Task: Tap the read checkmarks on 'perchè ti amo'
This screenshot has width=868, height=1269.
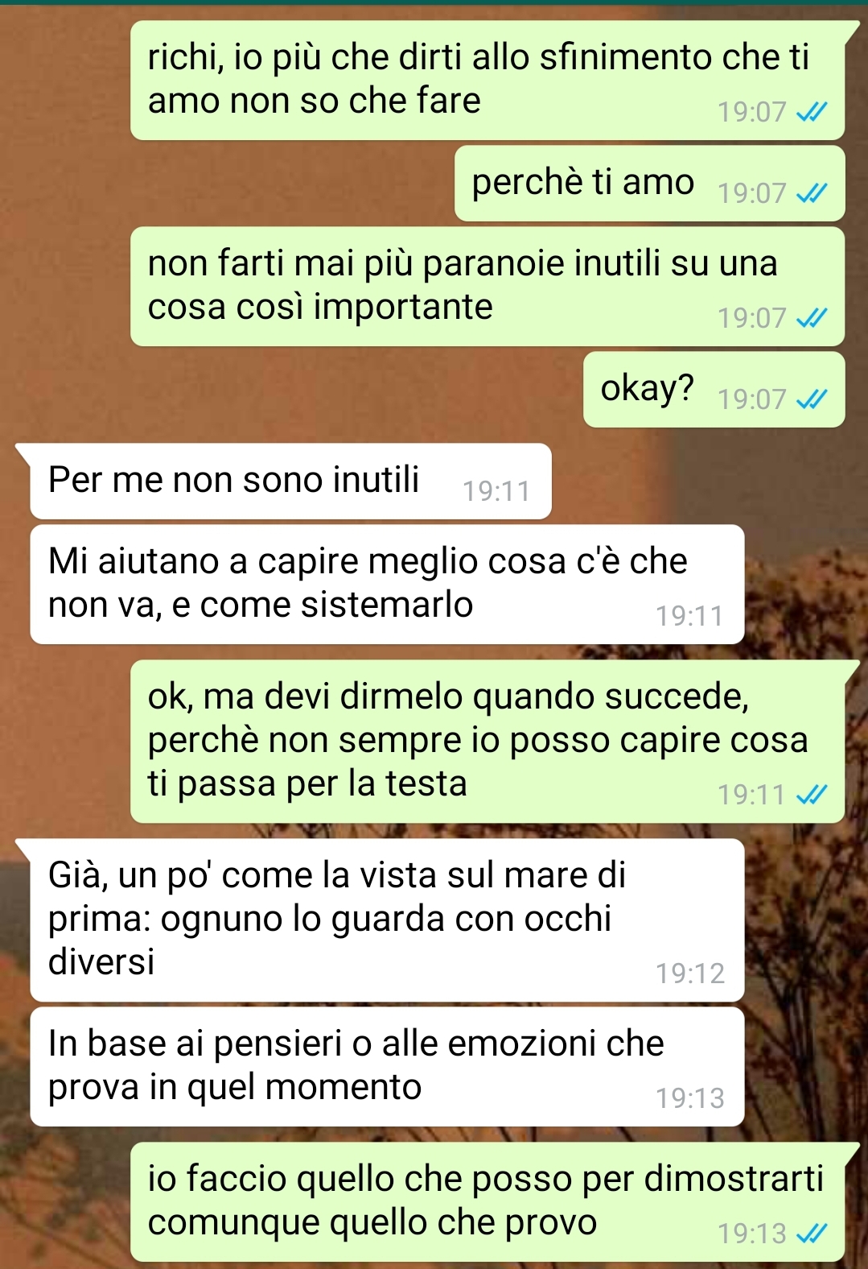Action: pos(811,193)
